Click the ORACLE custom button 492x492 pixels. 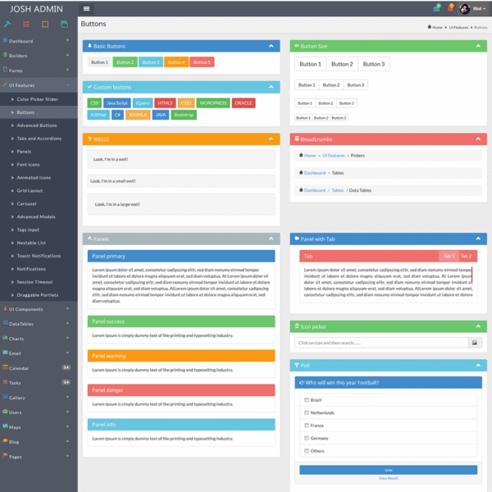pyautogui.click(x=244, y=103)
